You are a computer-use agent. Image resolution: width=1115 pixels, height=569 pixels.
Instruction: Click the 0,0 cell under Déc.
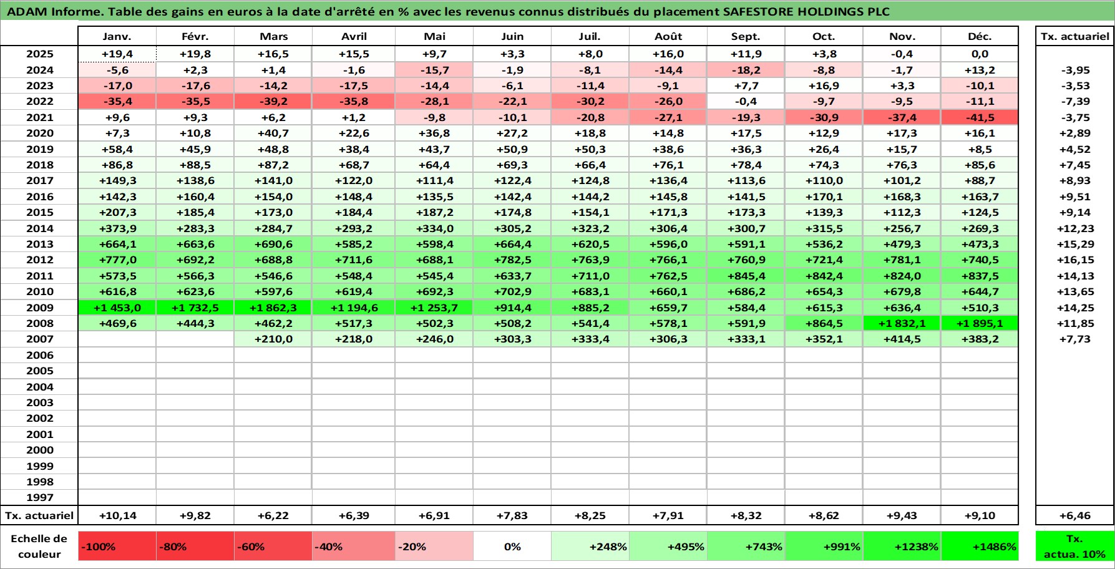tap(980, 54)
